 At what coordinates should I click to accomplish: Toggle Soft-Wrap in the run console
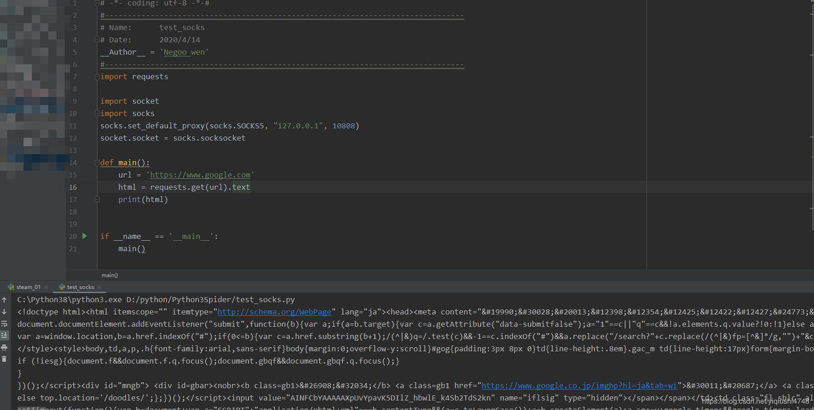[4, 324]
